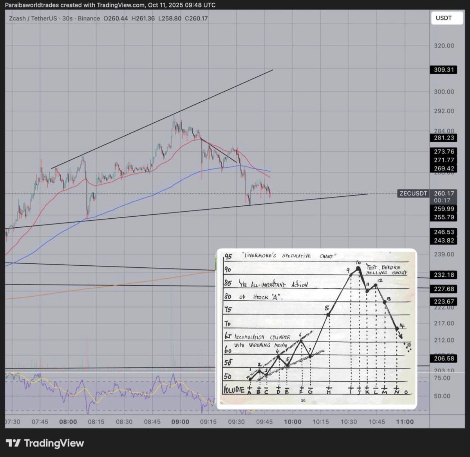
Task: Click the 08:00 time axis label
Action: click(x=68, y=422)
